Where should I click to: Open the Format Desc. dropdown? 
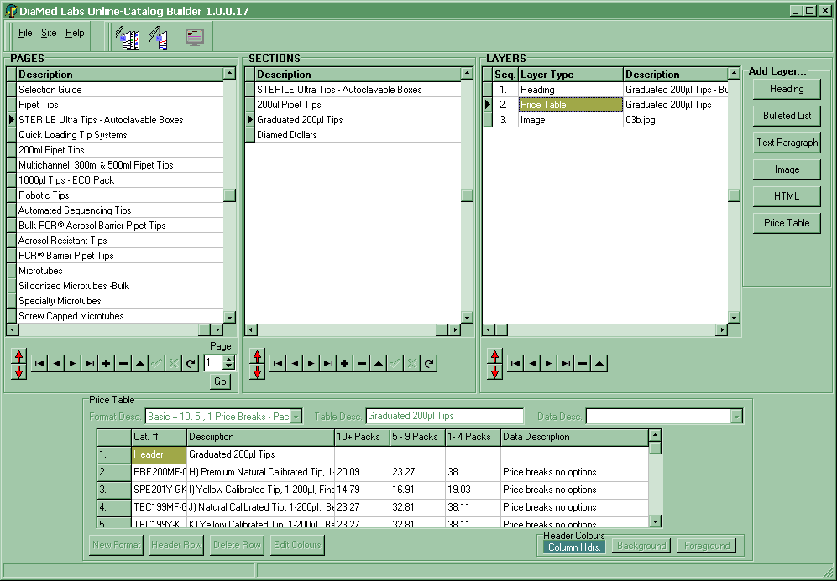[296, 417]
